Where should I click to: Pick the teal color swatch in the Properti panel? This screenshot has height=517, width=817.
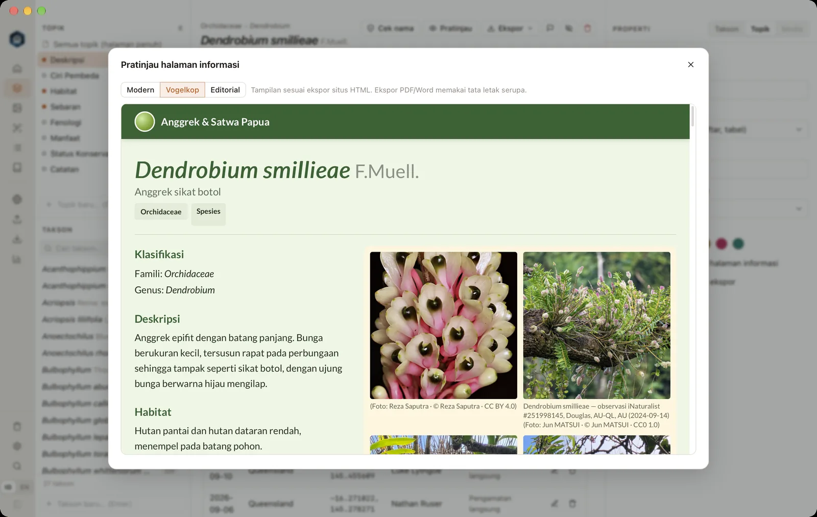coord(738,243)
